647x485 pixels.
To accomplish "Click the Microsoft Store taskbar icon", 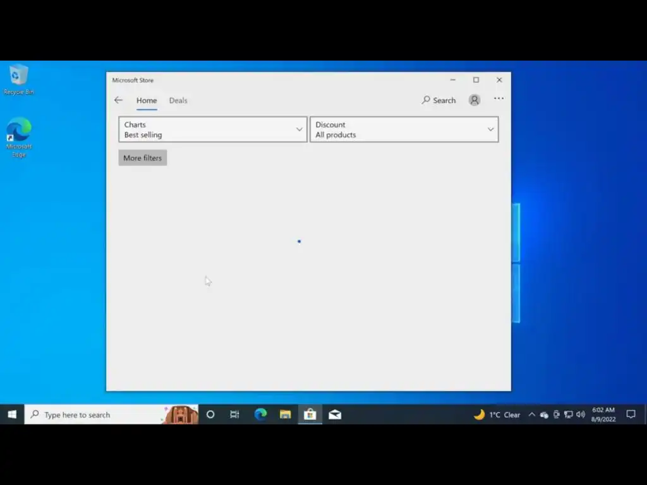I will pos(310,414).
